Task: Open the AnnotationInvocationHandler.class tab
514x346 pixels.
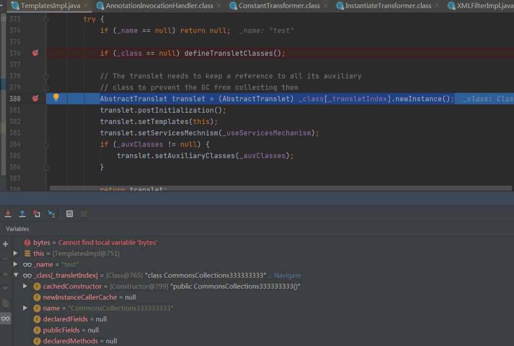Action: coord(159,6)
